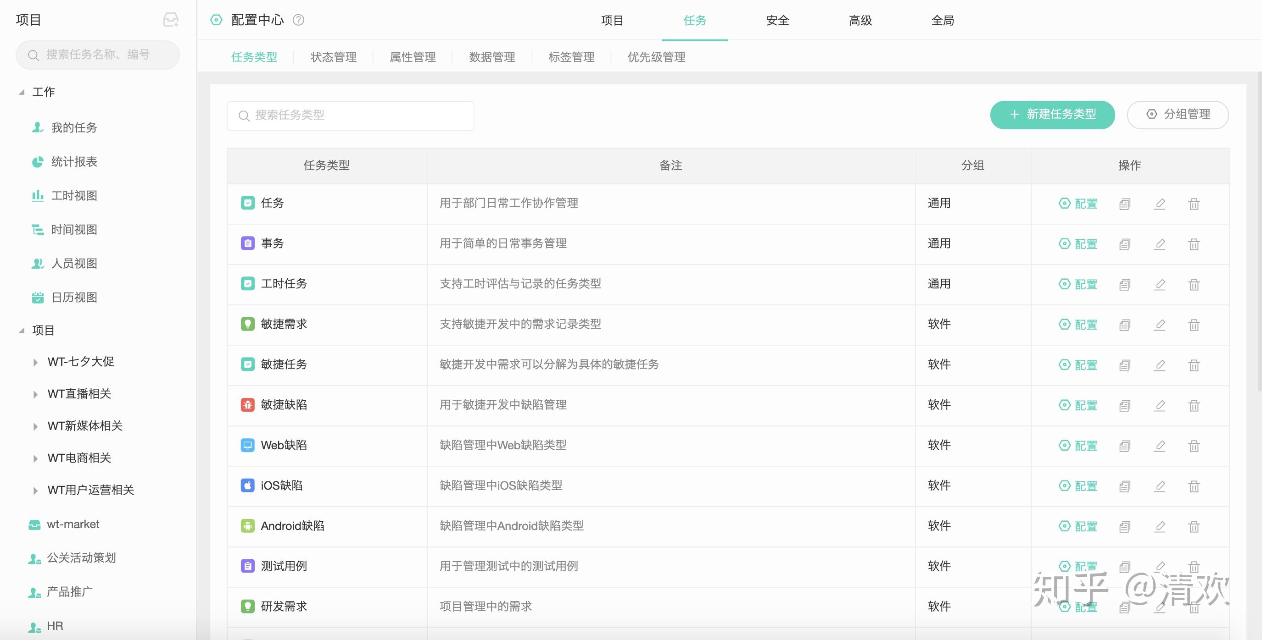Open the 属性管理 sub-tab
Image resolution: width=1262 pixels, height=640 pixels.
(413, 57)
